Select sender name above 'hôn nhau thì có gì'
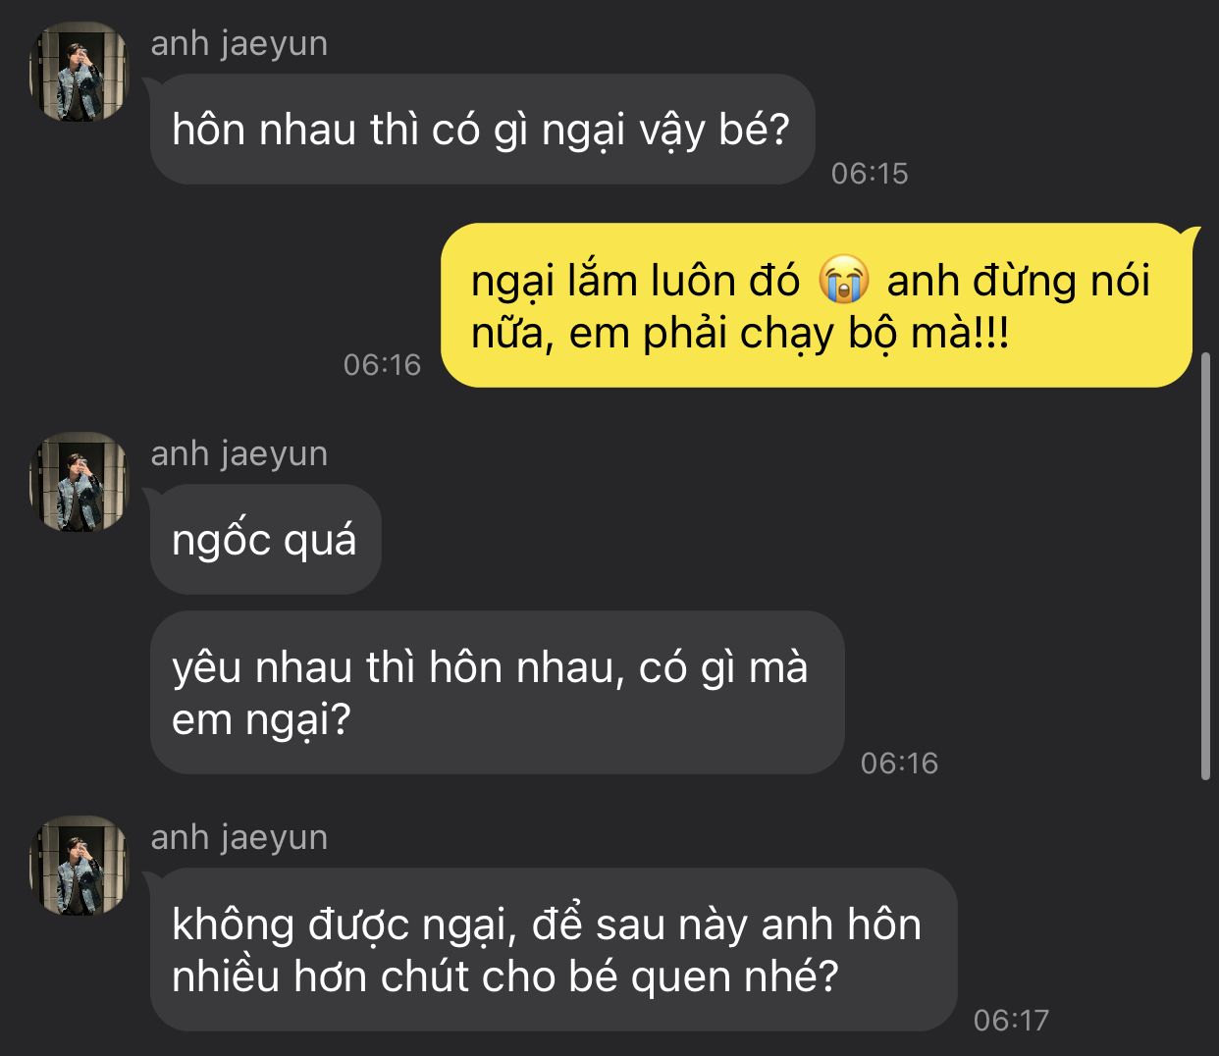 pyautogui.click(x=238, y=44)
